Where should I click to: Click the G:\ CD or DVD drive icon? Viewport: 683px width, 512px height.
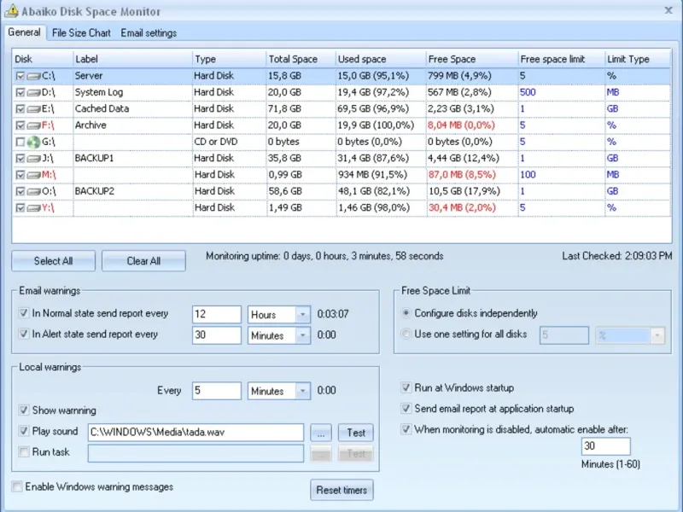34,142
